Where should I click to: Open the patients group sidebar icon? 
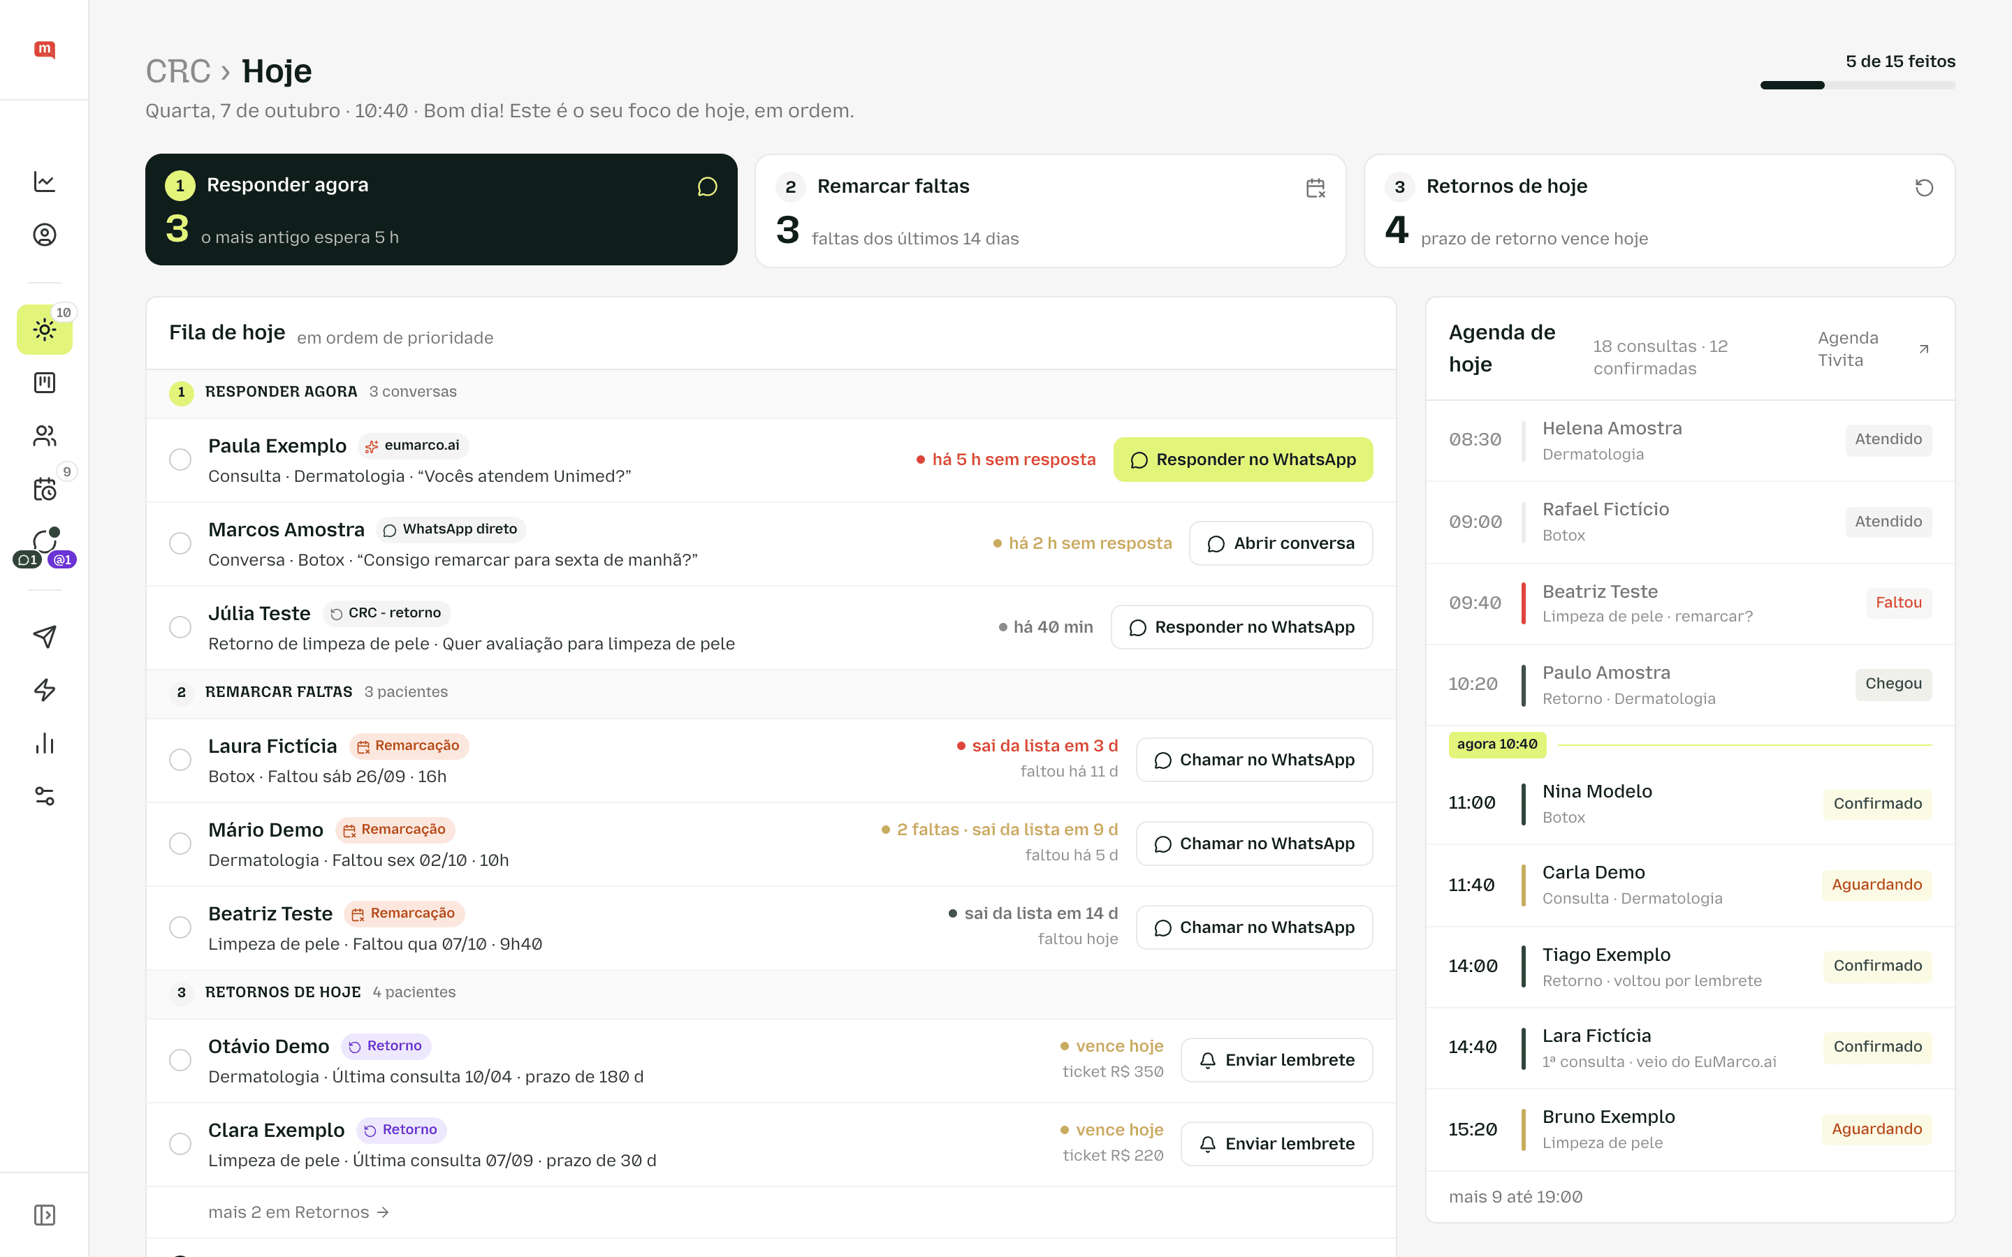(x=44, y=436)
